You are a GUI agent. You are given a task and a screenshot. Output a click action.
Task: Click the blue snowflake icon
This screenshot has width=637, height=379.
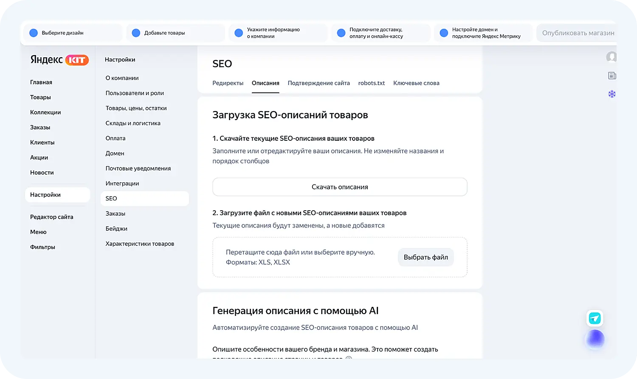612,94
